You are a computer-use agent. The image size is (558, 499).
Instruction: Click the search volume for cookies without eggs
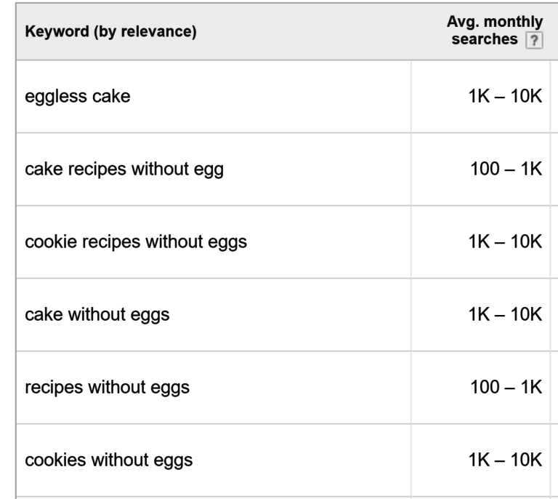[505, 460]
